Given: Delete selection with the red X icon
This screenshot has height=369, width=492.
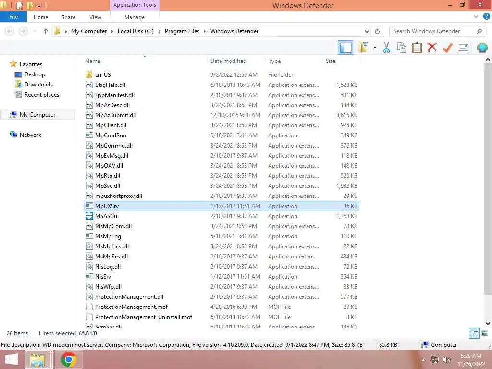Looking at the screenshot, I should click(432, 48).
